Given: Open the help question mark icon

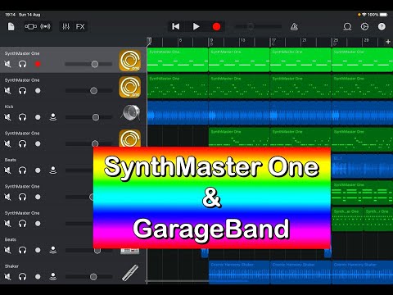Looking at the screenshot, I should pyautogui.click(x=382, y=27).
